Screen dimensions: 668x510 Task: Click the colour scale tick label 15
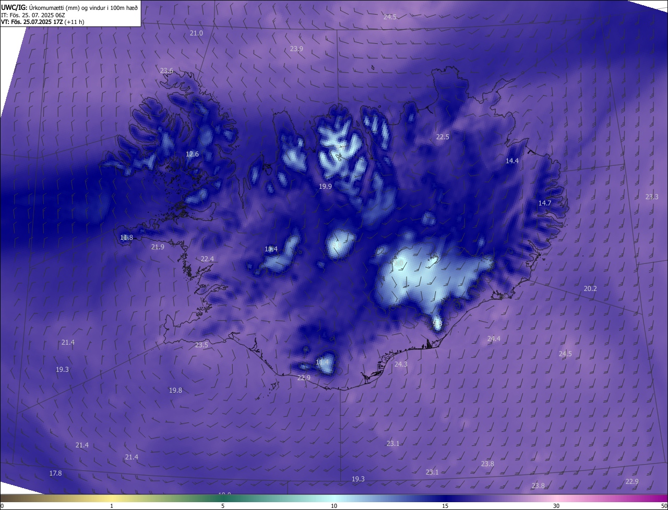pos(445,506)
